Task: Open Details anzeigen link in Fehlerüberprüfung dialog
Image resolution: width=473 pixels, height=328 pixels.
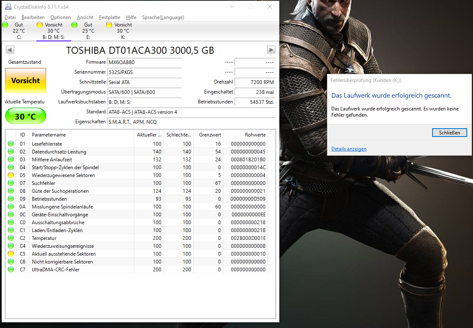Action: [x=349, y=149]
